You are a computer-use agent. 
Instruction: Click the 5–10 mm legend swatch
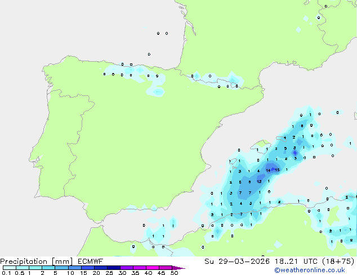[61, 268]
